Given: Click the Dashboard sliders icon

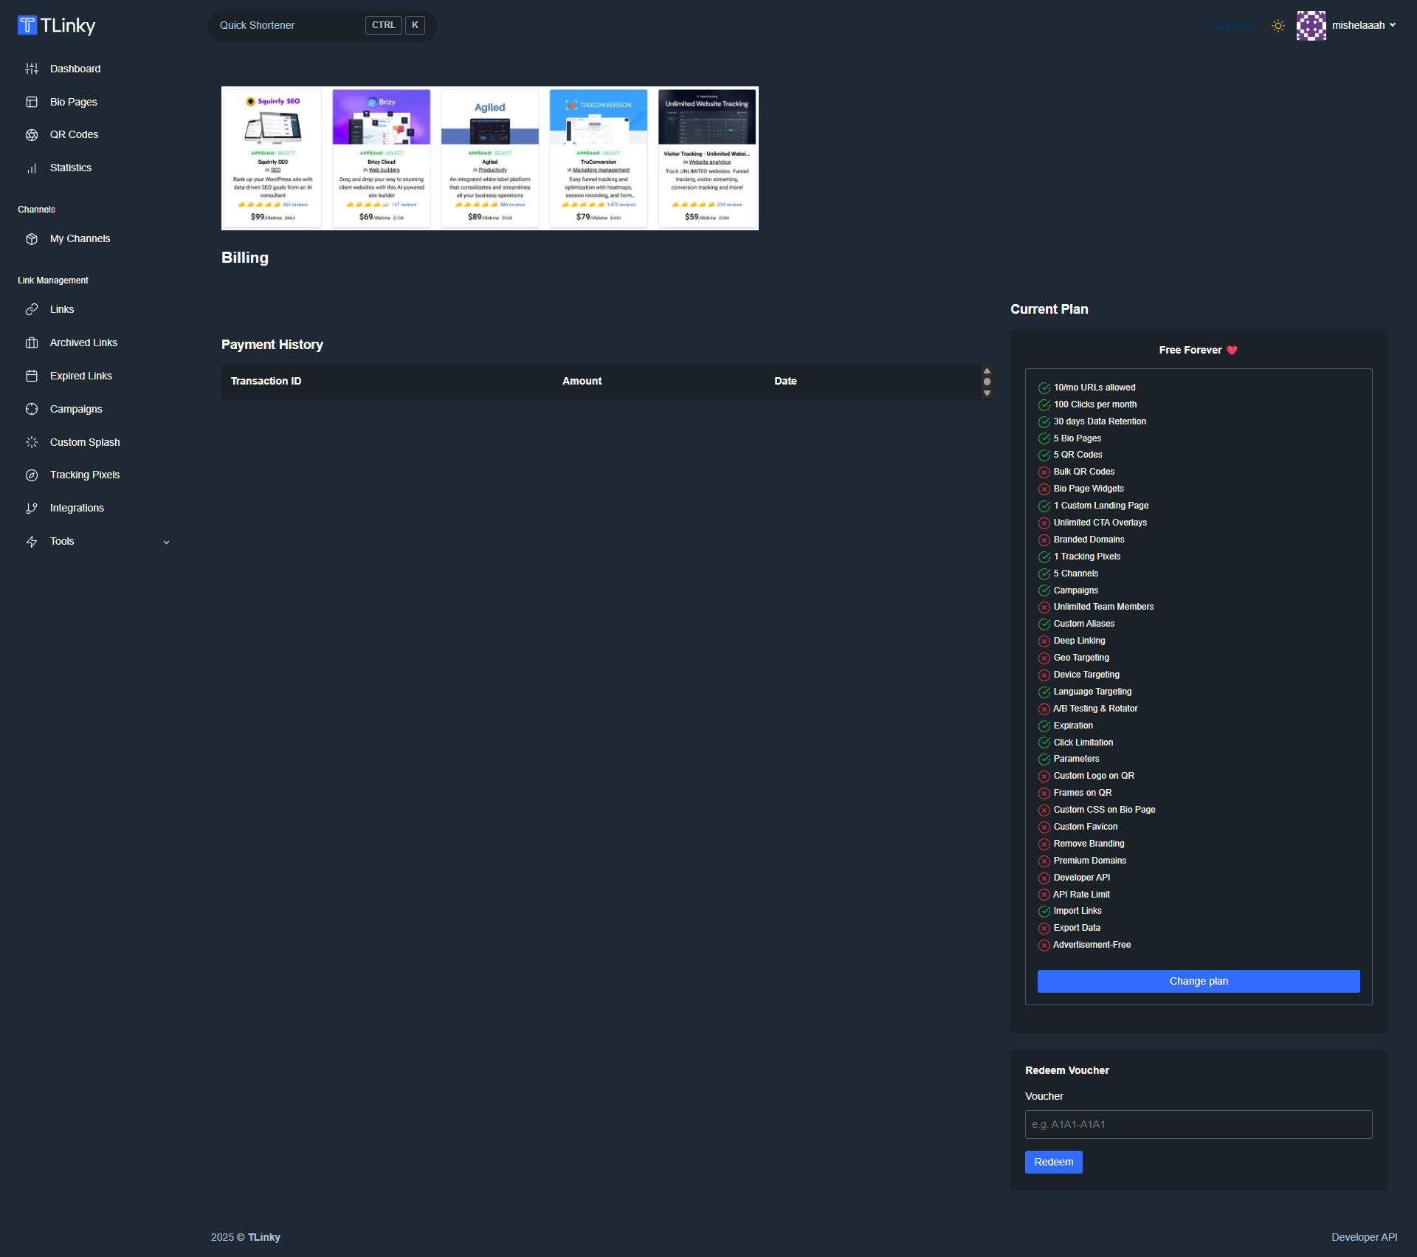Looking at the screenshot, I should tap(32, 69).
